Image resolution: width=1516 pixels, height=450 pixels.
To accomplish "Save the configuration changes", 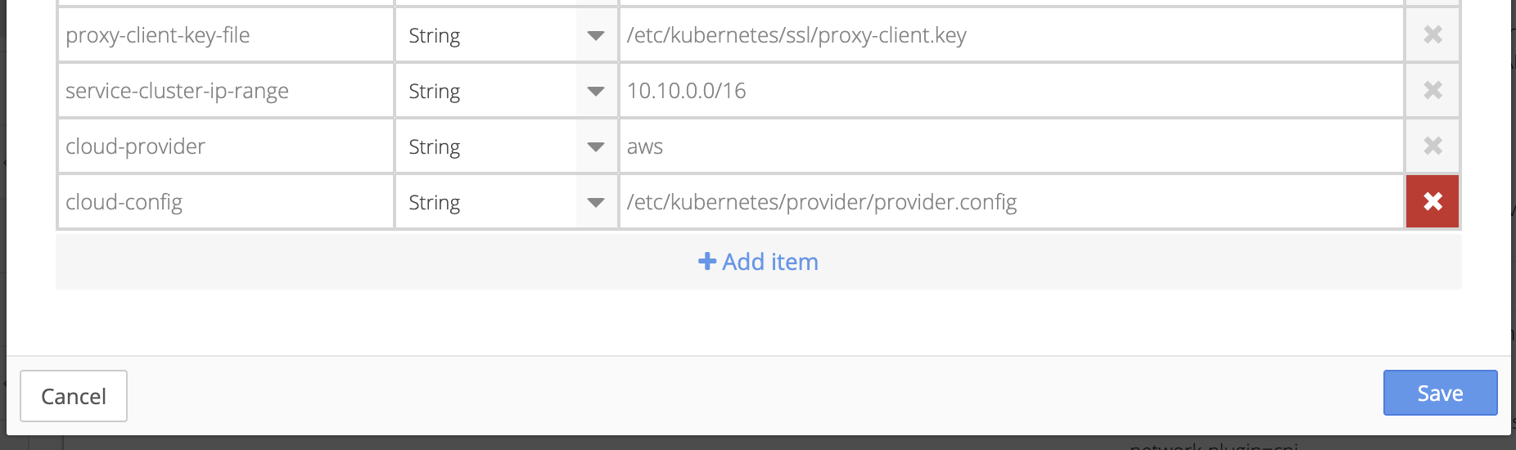I will (x=1440, y=393).
